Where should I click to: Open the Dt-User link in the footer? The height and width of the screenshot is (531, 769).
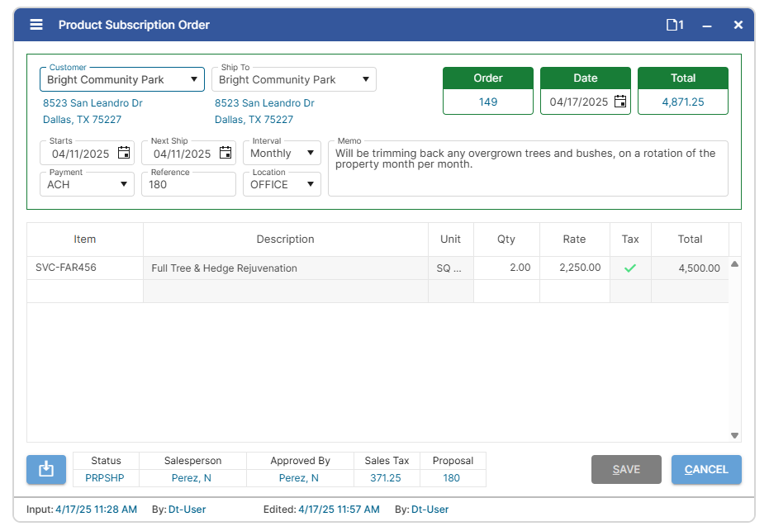click(x=187, y=510)
